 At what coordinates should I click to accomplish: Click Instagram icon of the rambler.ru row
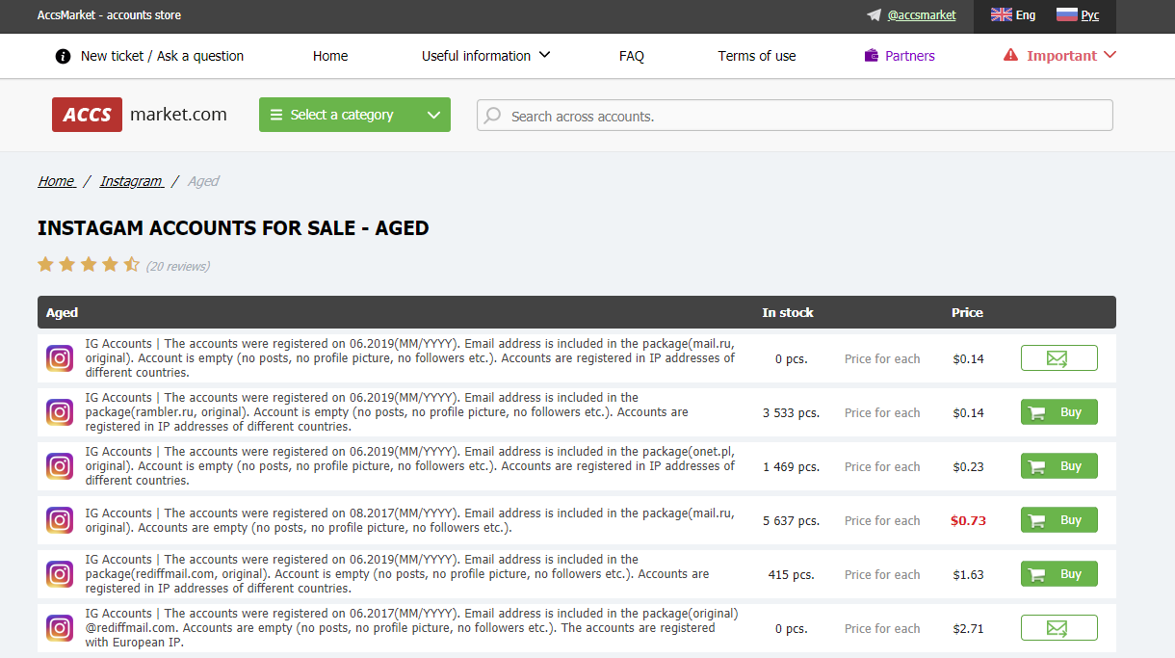(60, 412)
